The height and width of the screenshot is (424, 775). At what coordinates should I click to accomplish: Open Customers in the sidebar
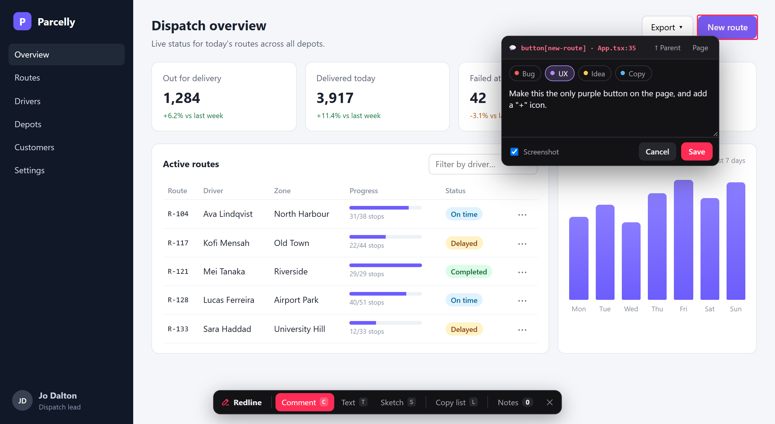pos(67,147)
